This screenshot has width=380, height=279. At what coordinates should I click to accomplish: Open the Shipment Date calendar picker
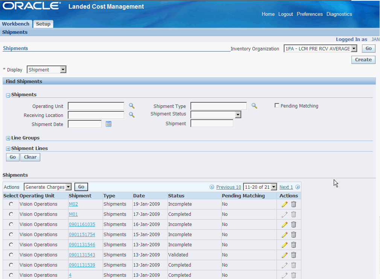click(109, 124)
